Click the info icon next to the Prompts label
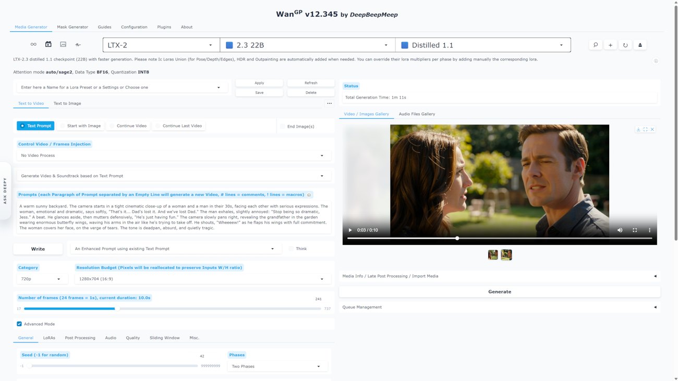The width and height of the screenshot is (678, 381). 309,195
